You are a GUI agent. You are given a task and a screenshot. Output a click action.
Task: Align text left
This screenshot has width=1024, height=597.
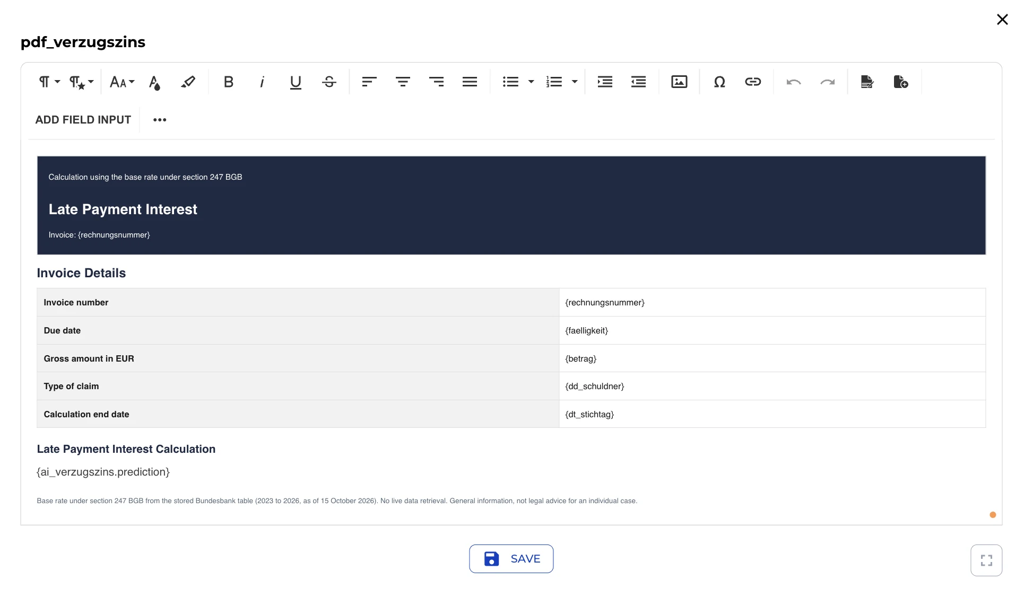pos(369,82)
